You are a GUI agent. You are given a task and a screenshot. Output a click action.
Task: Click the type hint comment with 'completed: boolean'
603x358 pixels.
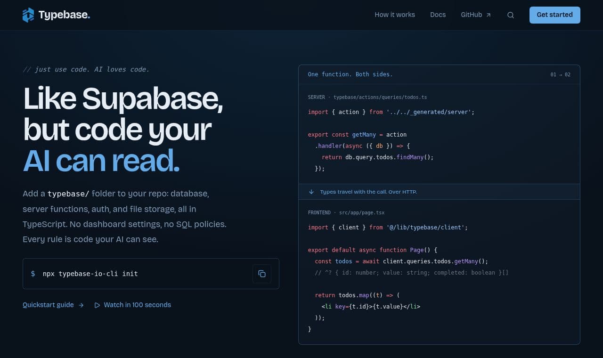tap(412, 273)
